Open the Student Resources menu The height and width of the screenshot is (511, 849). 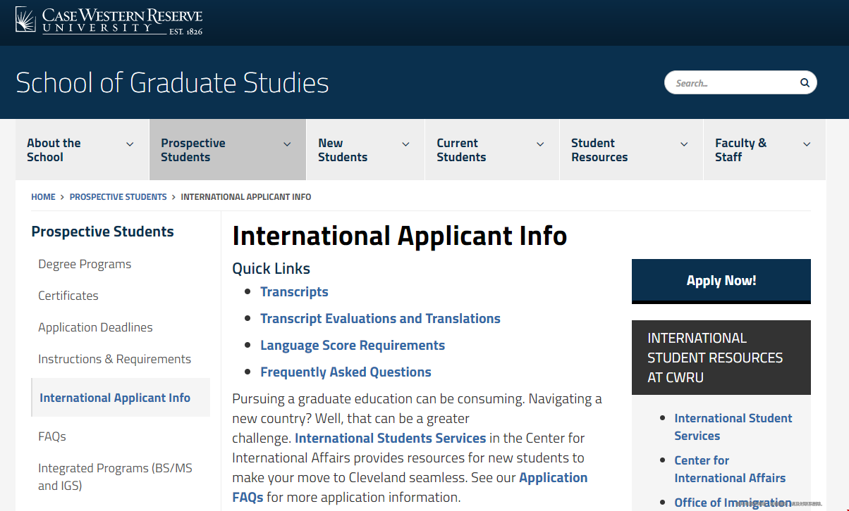pyautogui.click(x=631, y=150)
